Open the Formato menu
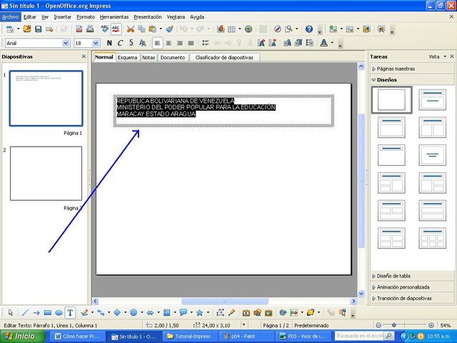457x343 pixels. (86, 17)
